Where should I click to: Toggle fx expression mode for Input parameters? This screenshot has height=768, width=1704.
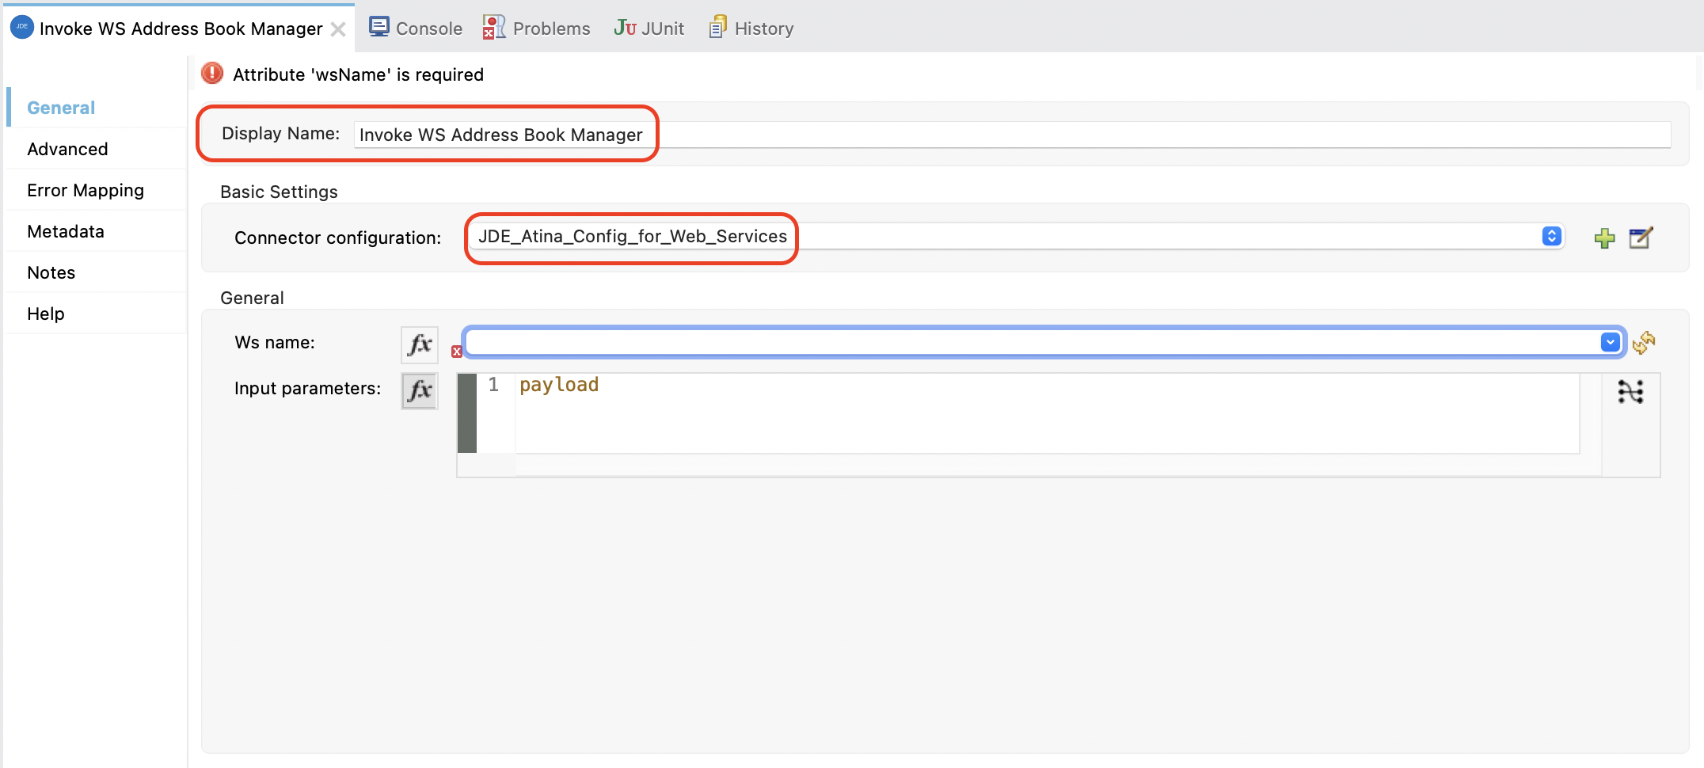419,390
